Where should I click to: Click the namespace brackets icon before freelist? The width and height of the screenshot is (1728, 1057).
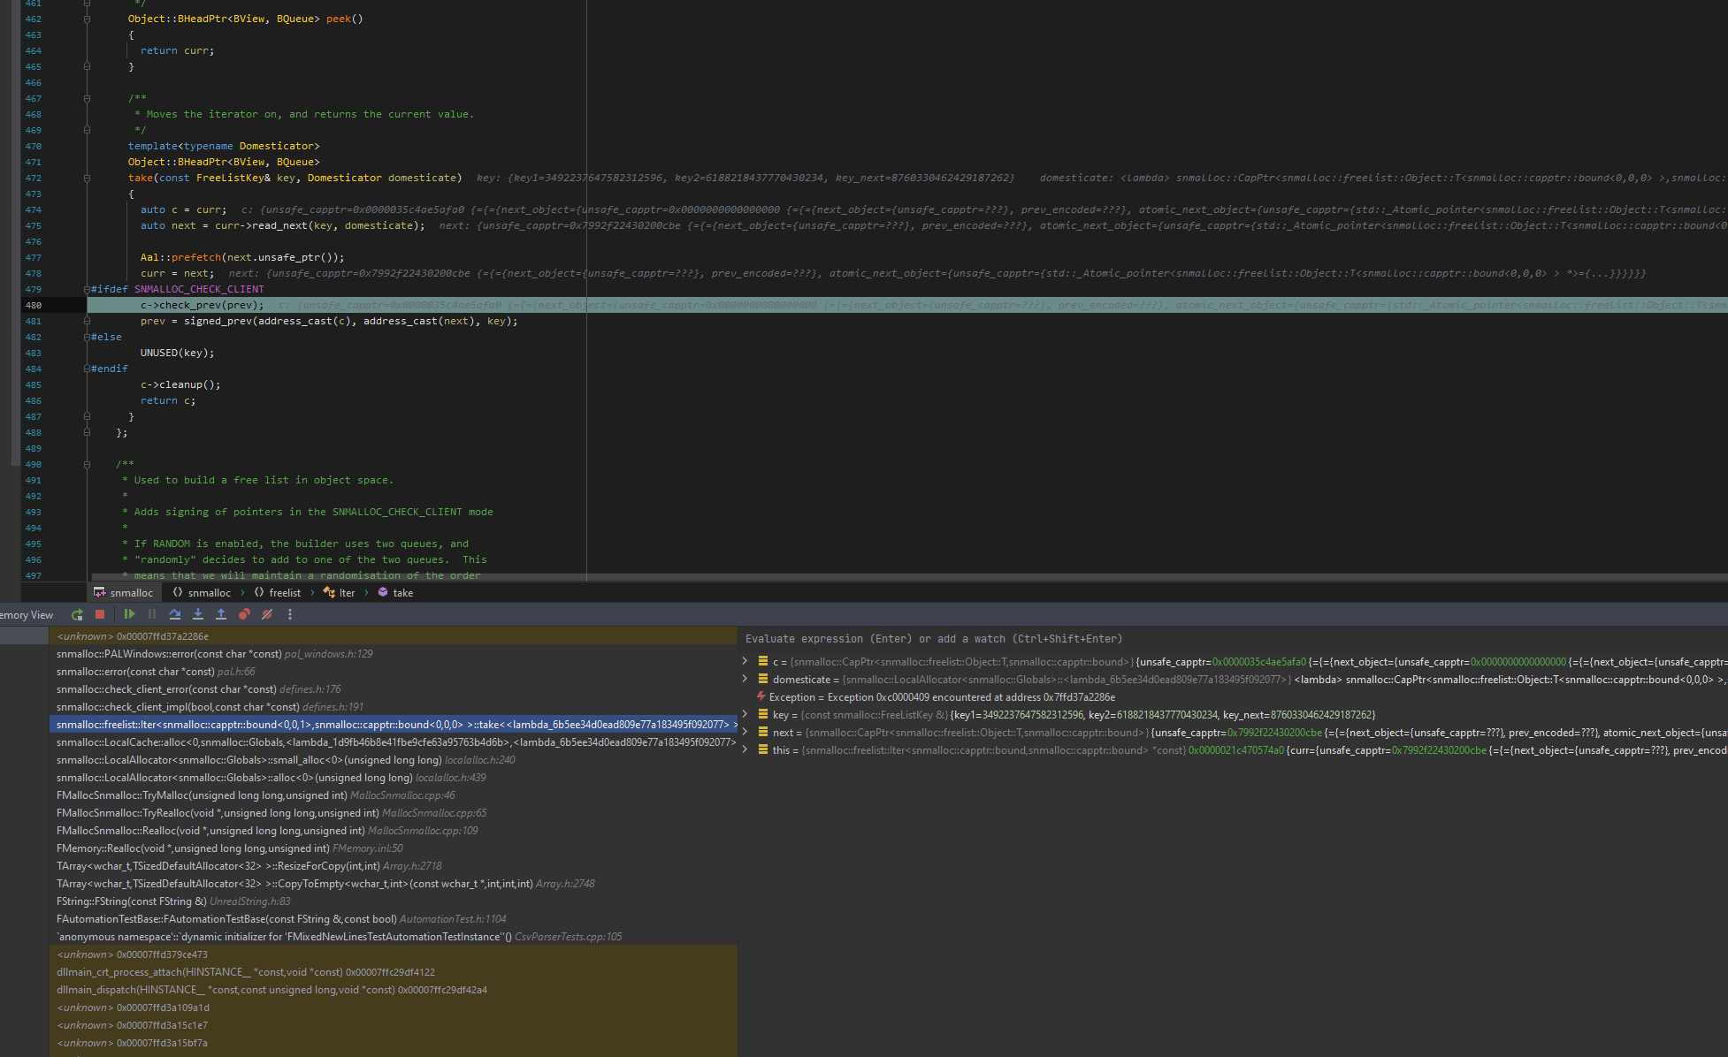[x=259, y=593]
